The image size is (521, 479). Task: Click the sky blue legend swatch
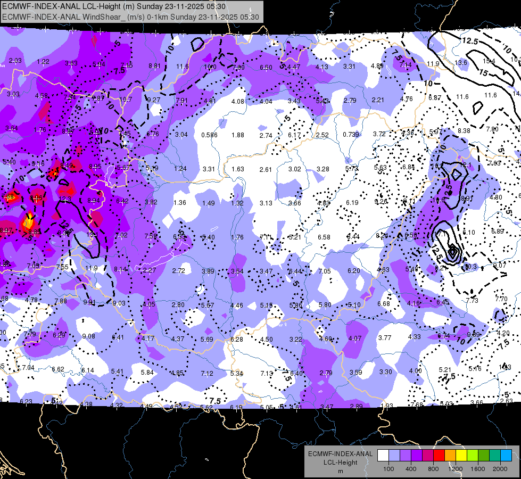(506, 456)
